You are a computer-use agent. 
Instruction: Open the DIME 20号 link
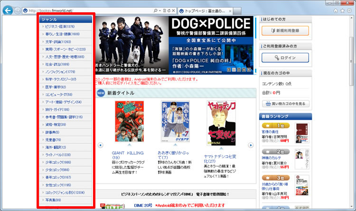pyautogui.click(x=143, y=205)
